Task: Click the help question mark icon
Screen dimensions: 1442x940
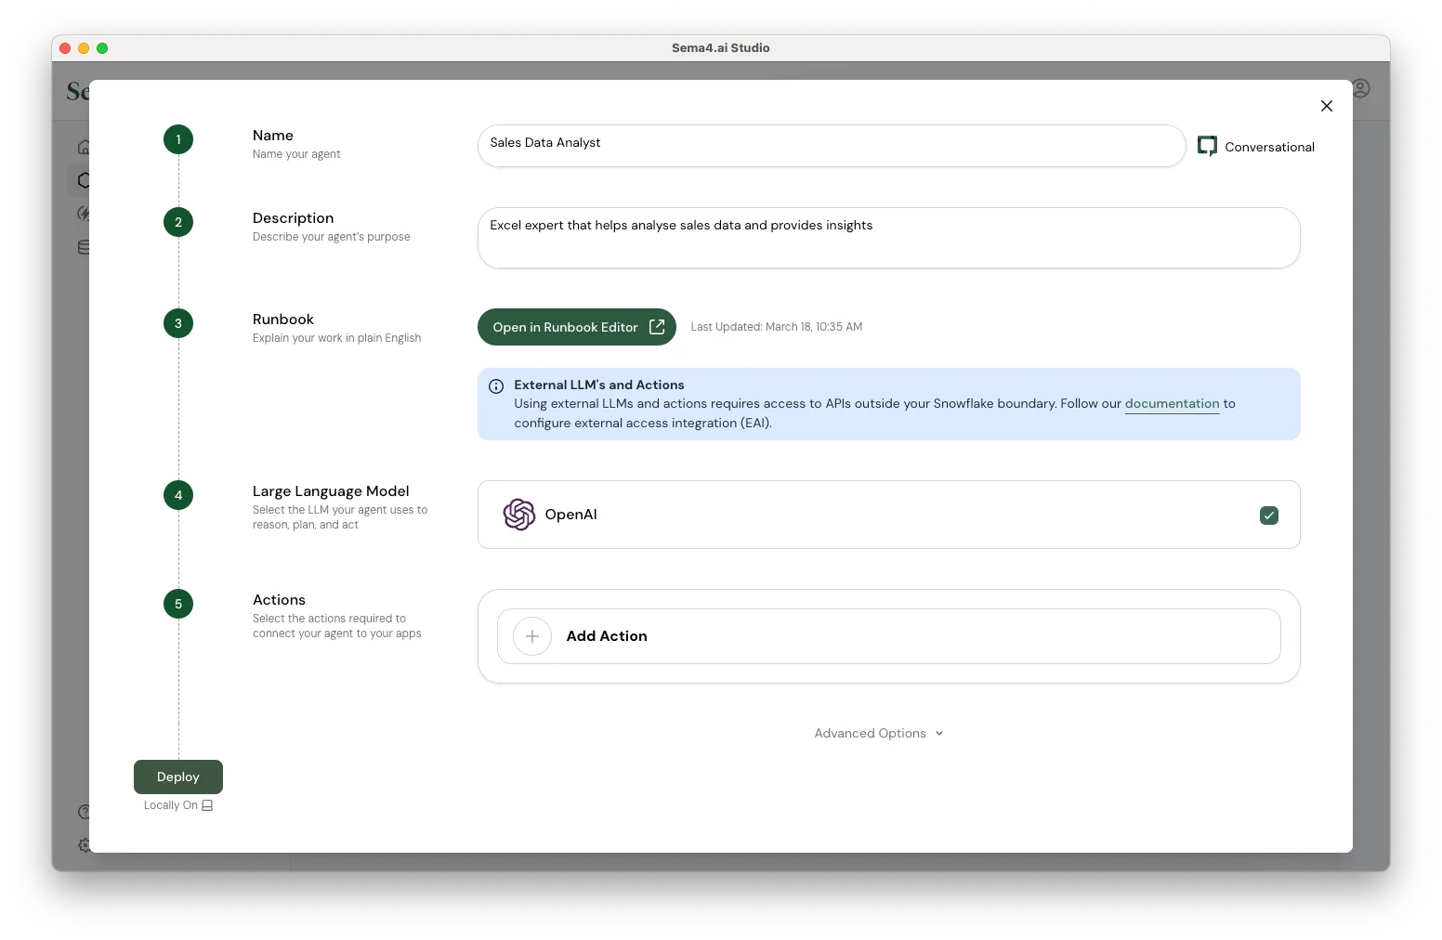Action: click(85, 812)
